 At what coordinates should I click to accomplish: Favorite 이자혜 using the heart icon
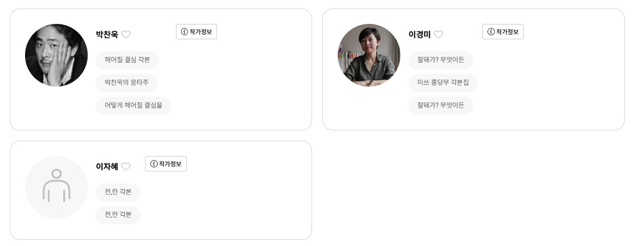(x=126, y=166)
